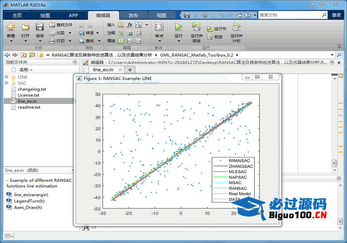
Task: Click the comment percent icon
Action: [121, 33]
